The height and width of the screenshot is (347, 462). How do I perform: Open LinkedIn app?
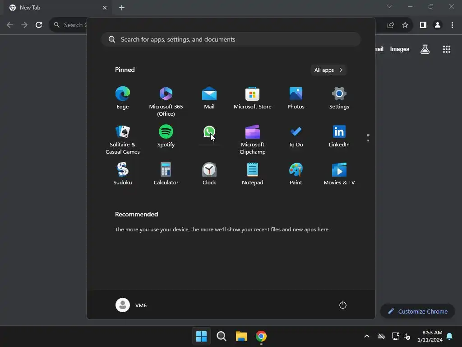tap(339, 136)
